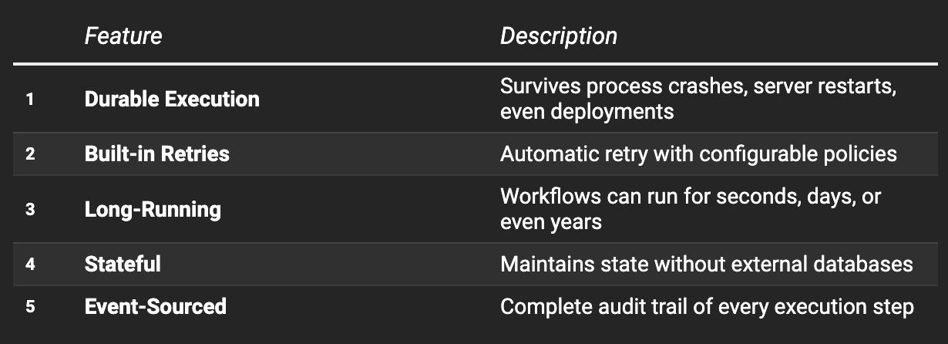Click row number 1 index
This screenshot has height=344, width=948.
point(30,99)
